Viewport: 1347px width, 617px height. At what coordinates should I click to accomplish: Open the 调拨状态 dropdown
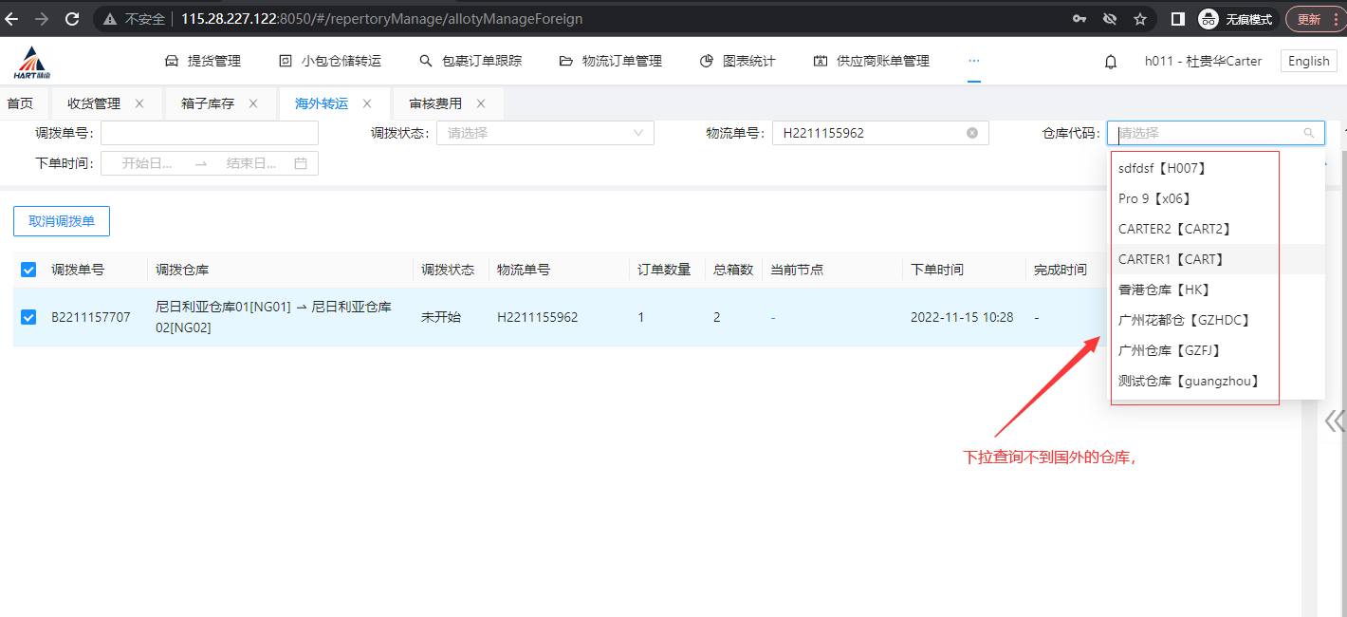[544, 133]
